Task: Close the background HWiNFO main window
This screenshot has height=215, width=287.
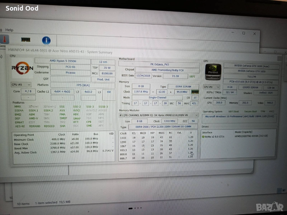Action: pyautogui.click(x=254, y=34)
